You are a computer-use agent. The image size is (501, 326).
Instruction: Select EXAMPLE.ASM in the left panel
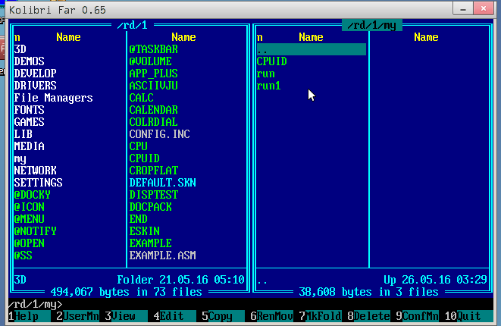(x=162, y=255)
